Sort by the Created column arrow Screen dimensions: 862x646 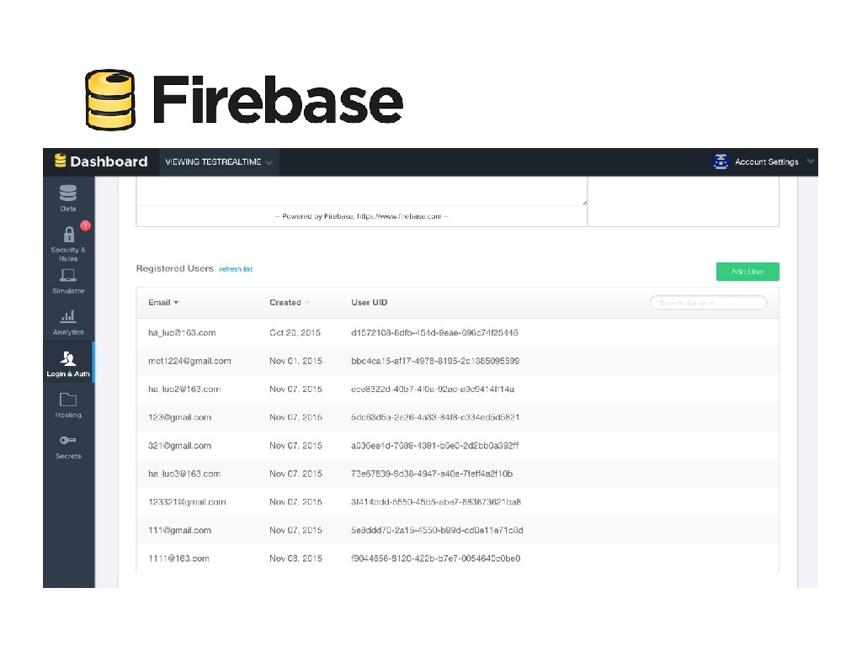click(x=307, y=303)
